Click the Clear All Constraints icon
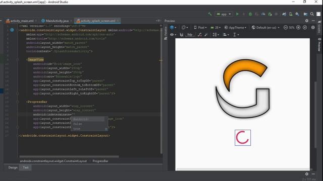The width and height of the screenshot is (323, 181). tap(199, 35)
